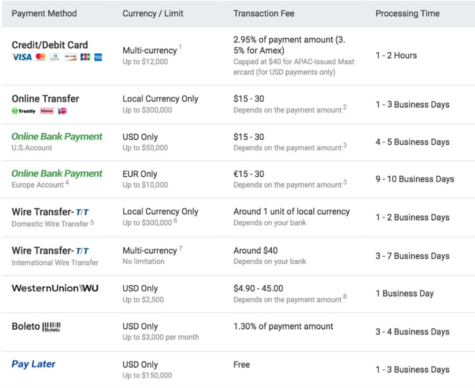Click the VISA card logo
Screen dimensions: 475x388
(x=22, y=57)
